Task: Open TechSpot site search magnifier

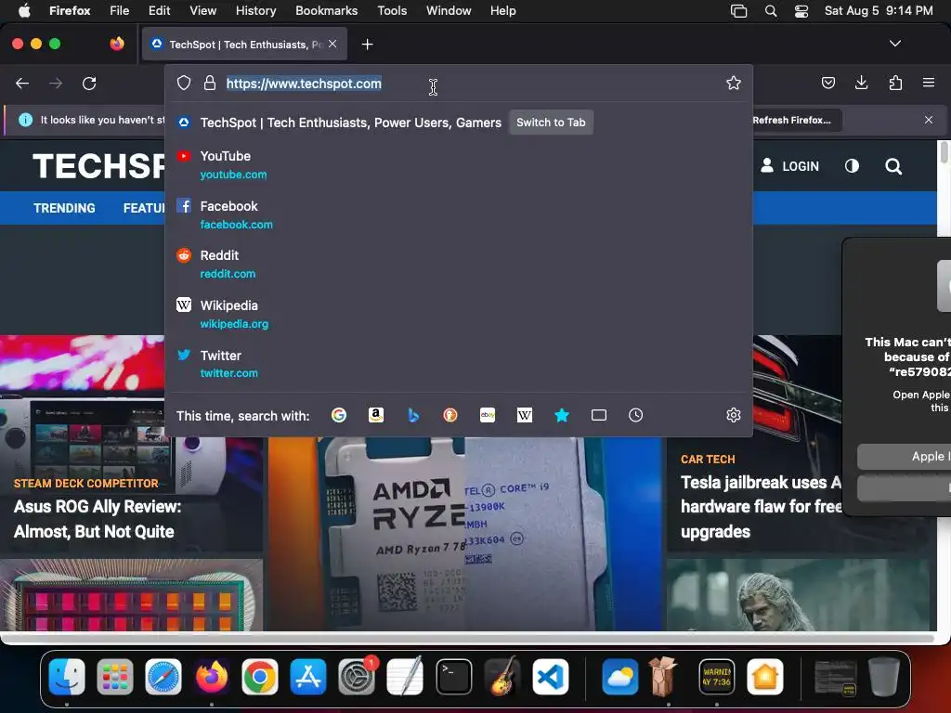Action: 893,166
